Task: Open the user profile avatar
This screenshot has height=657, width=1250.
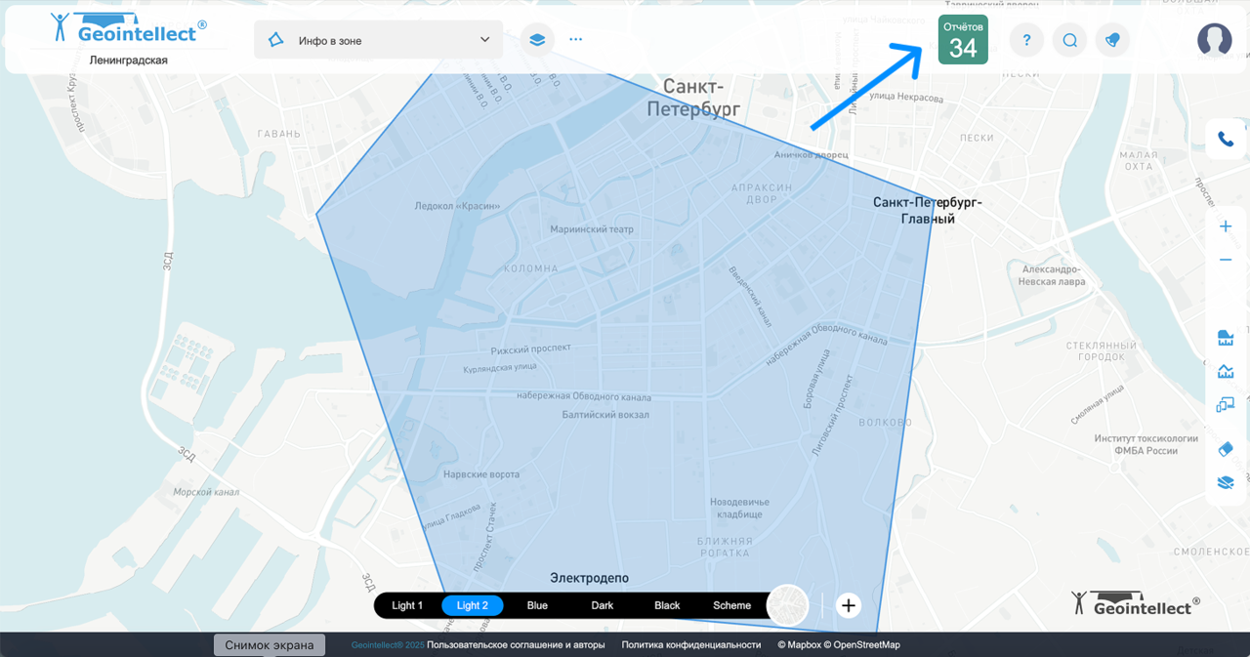Action: click(1214, 39)
